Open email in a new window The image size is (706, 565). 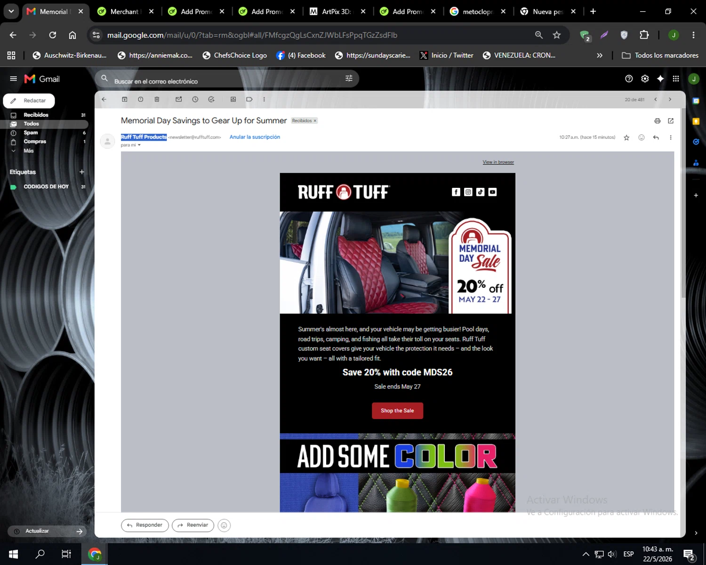click(671, 121)
